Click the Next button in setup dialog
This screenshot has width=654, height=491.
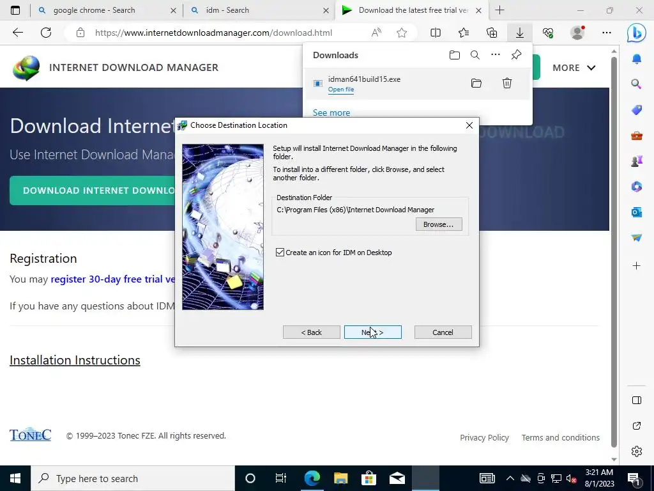pos(372,332)
